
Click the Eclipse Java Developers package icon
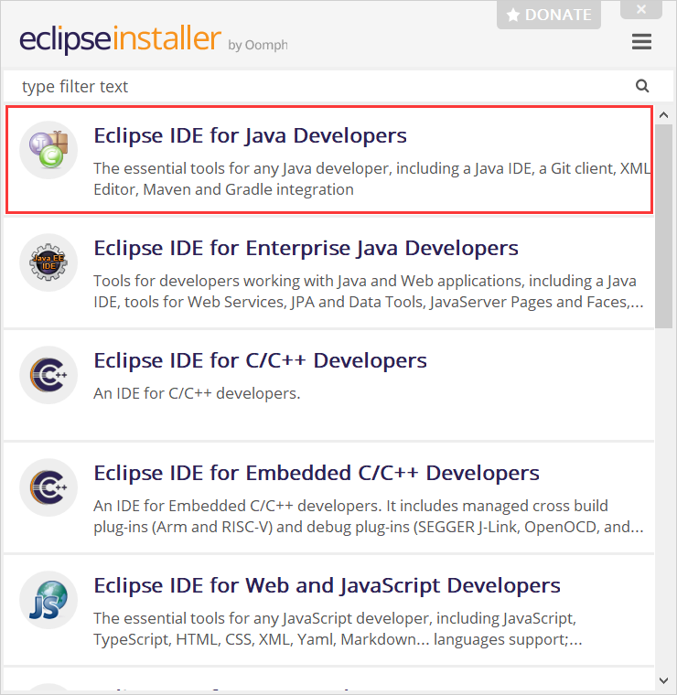point(48,150)
